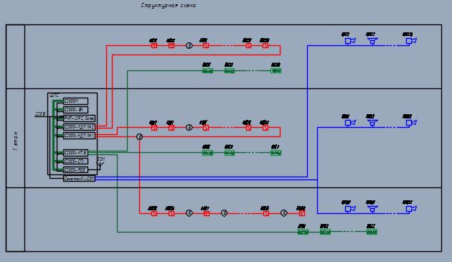
Task: Select the top-right blue horn loudspeaker symbol
Action: click(x=372, y=41)
